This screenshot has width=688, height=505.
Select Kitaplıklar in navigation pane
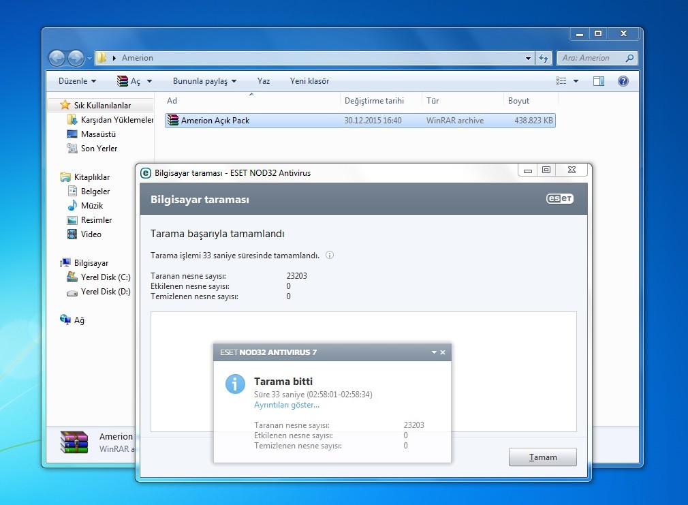tap(92, 177)
